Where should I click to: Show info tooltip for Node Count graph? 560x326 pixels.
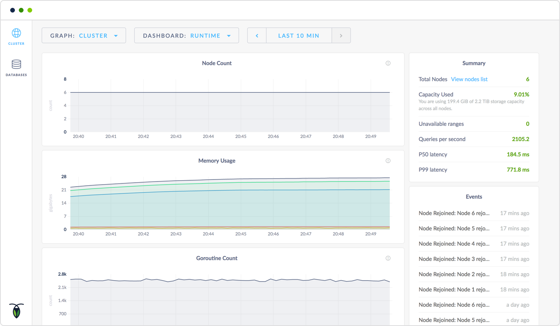pos(388,63)
